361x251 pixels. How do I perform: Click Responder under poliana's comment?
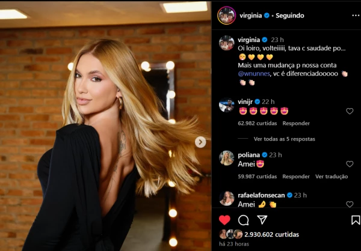296,177
